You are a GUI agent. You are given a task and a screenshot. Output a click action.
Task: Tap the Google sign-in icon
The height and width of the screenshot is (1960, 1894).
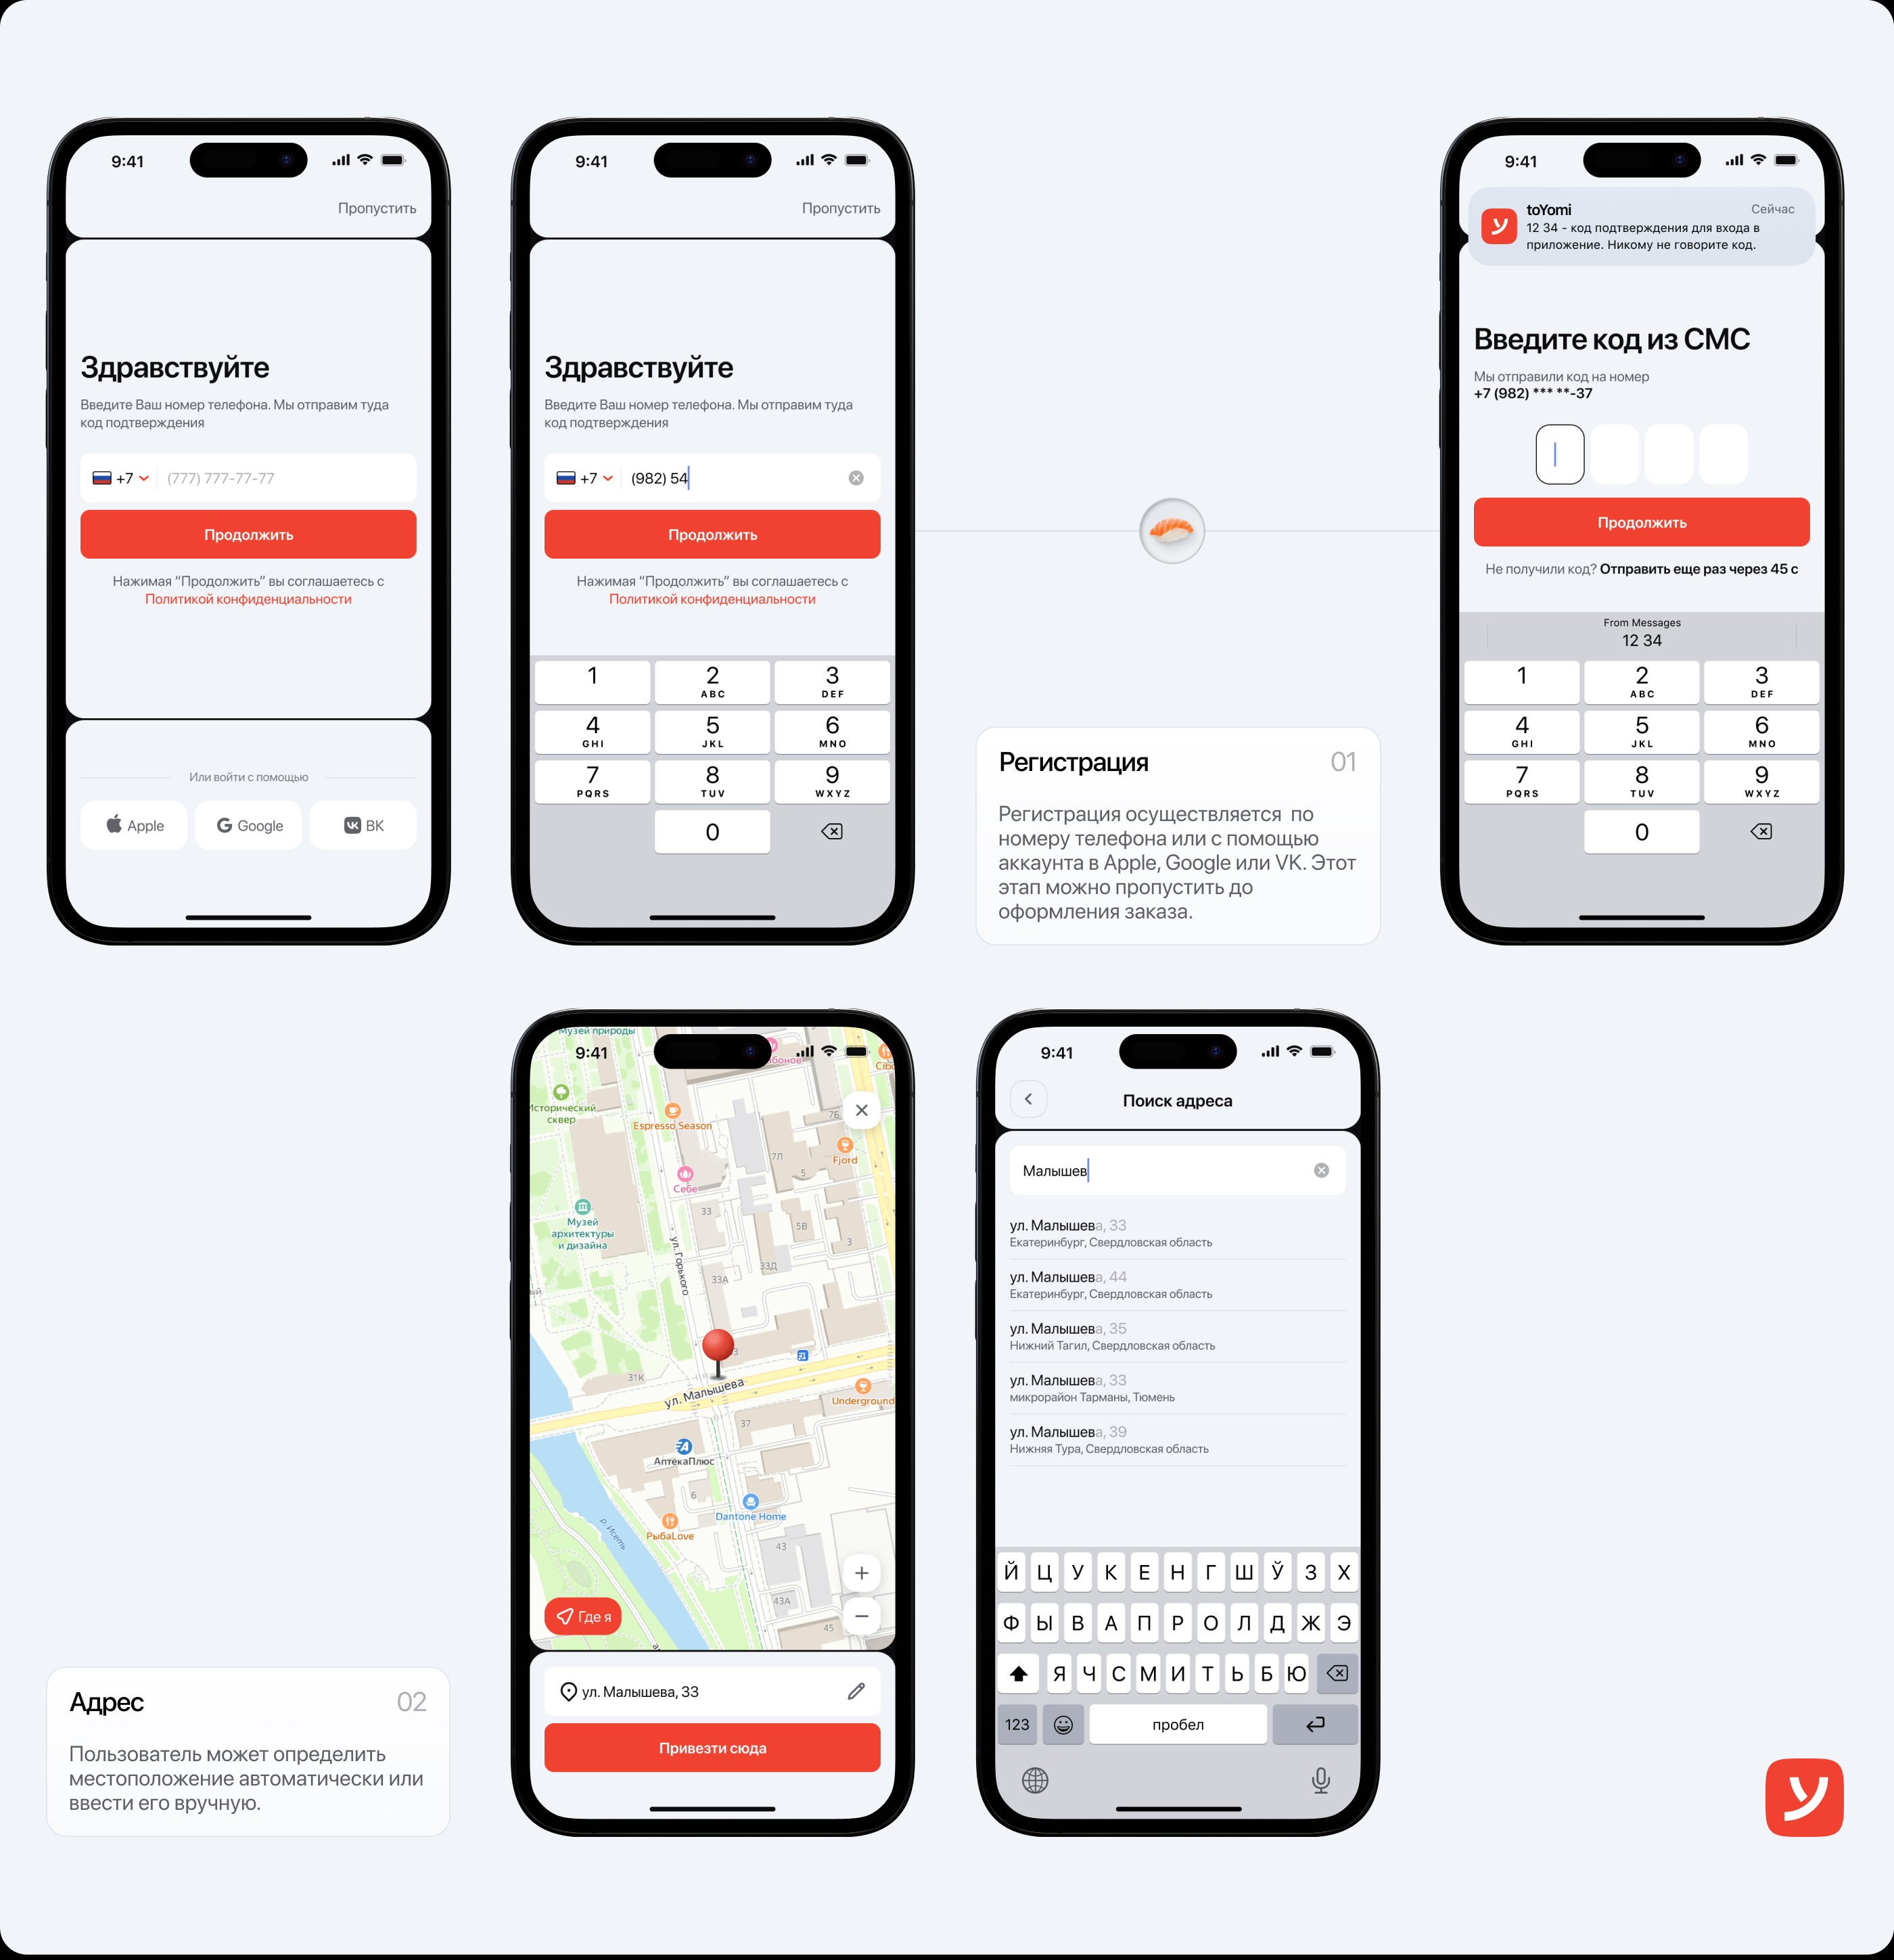click(248, 826)
